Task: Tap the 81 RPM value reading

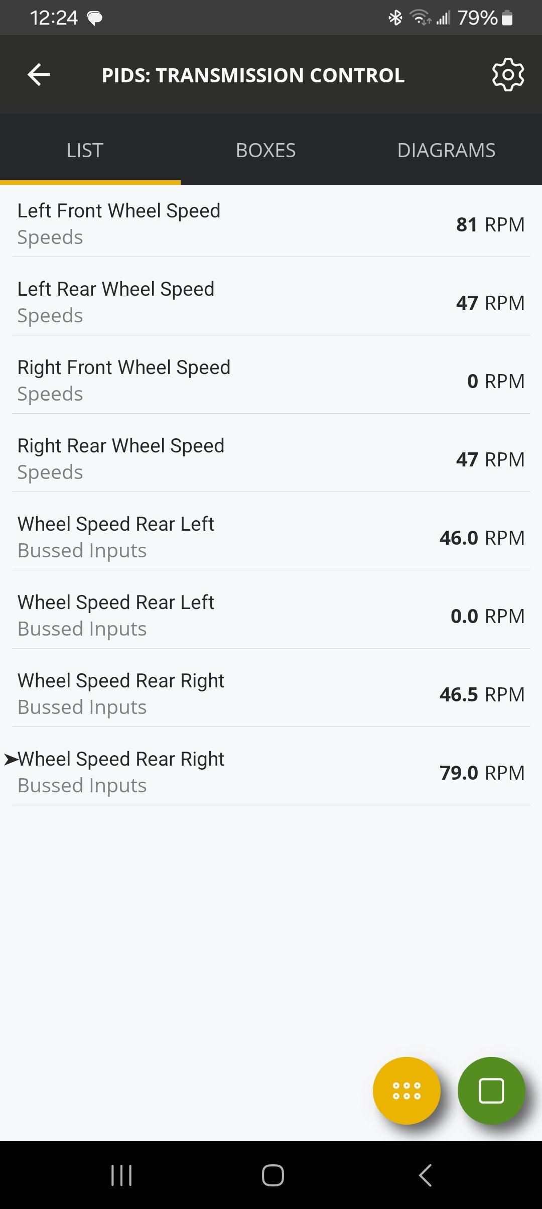Action: 490,224
